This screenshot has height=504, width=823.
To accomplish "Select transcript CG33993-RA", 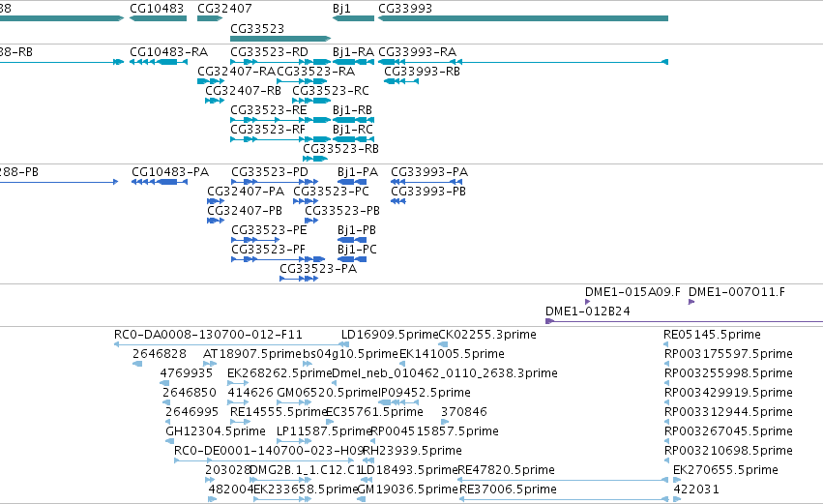I will 523,62.
